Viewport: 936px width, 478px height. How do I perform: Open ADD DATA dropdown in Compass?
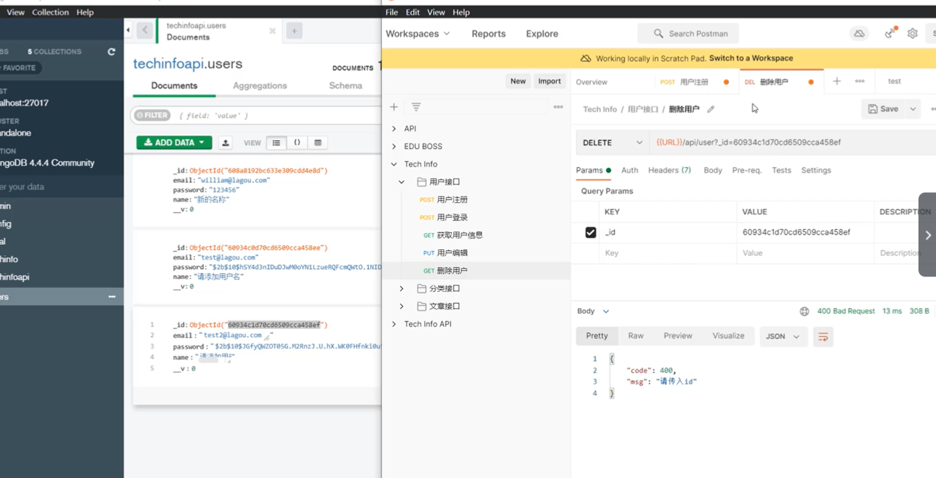click(174, 143)
